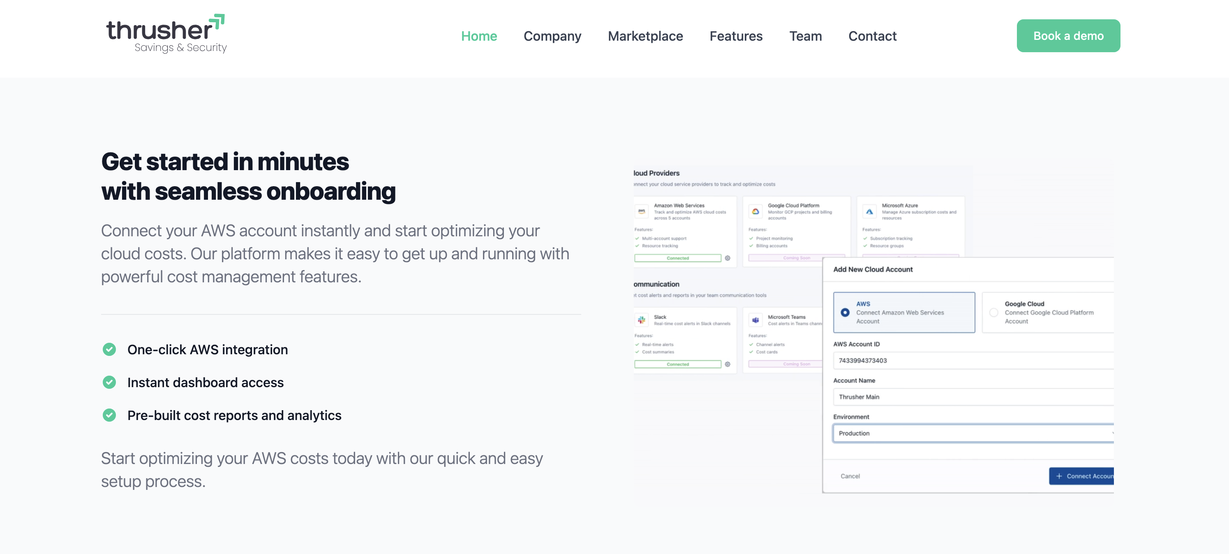Screen dimensions: 1229x554
Task: Open the Home nav item
Action: [x=478, y=36]
